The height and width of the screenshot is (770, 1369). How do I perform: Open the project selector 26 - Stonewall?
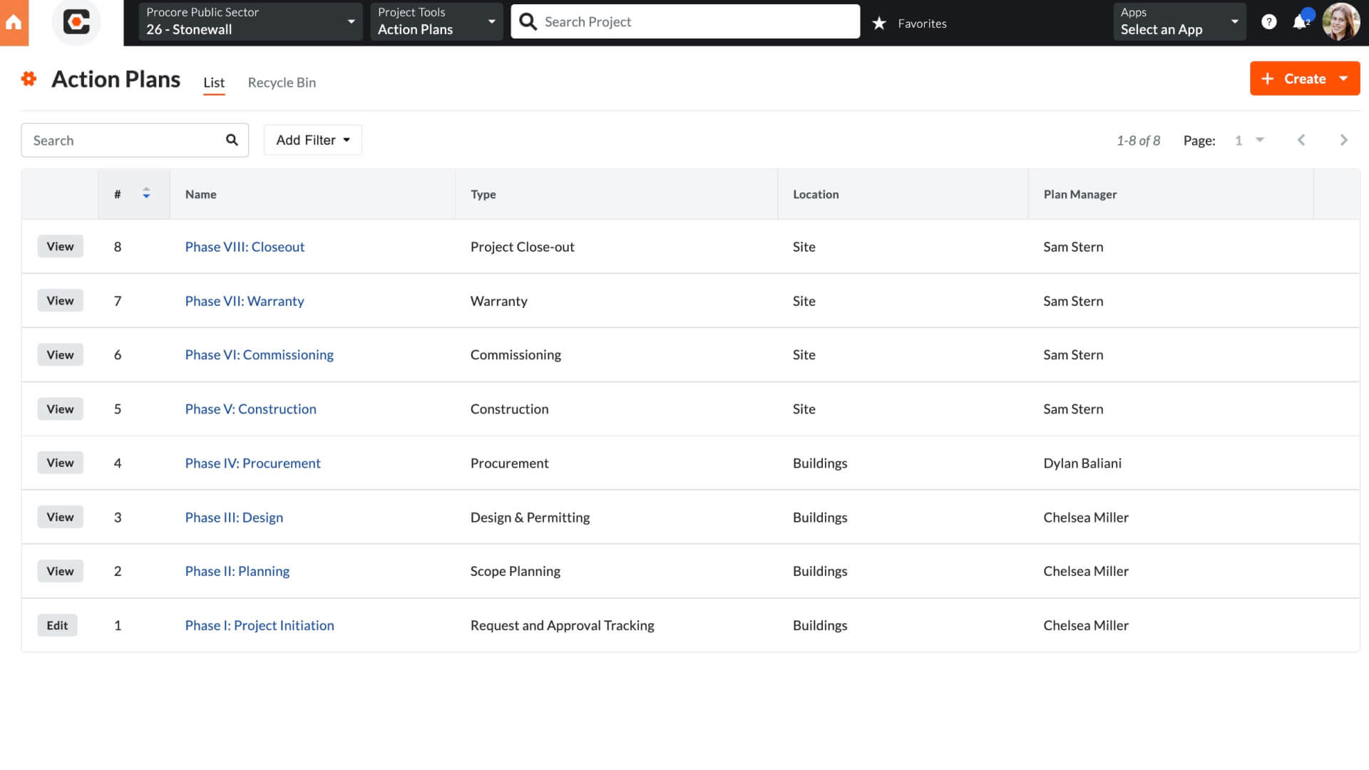[x=250, y=21]
